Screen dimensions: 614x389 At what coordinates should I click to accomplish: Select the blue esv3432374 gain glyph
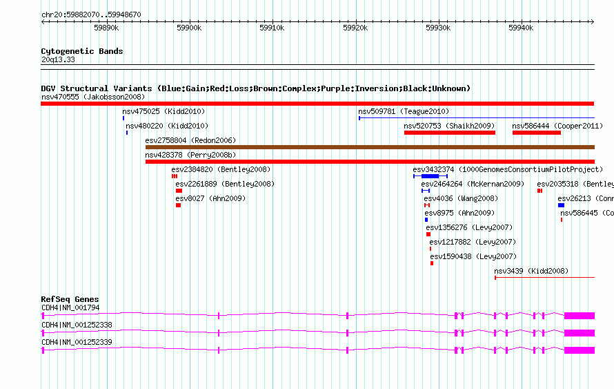point(430,176)
